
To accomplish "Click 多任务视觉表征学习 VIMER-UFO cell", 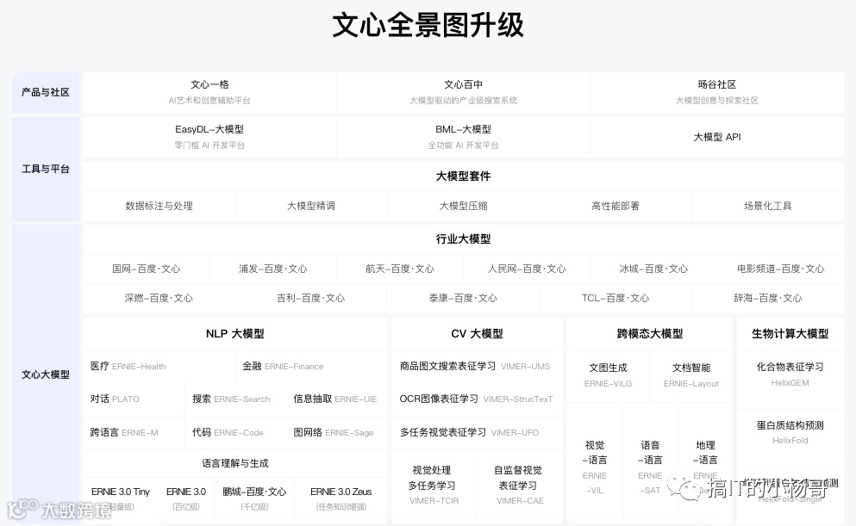I will coord(477,432).
